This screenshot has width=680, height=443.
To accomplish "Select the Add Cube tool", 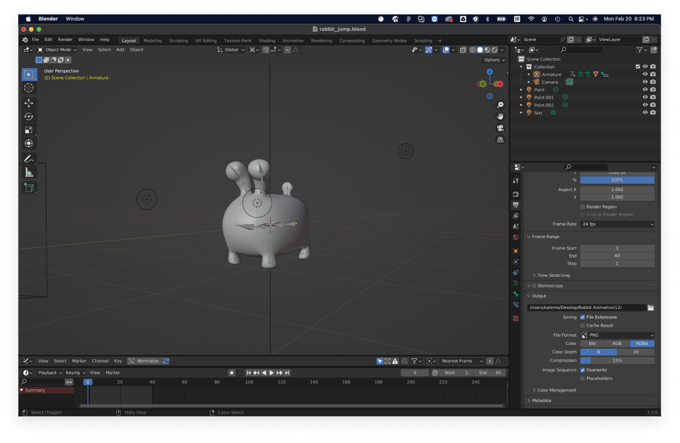I will 29,188.
